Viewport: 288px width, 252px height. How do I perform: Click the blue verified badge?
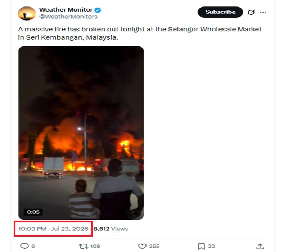pos(98,10)
